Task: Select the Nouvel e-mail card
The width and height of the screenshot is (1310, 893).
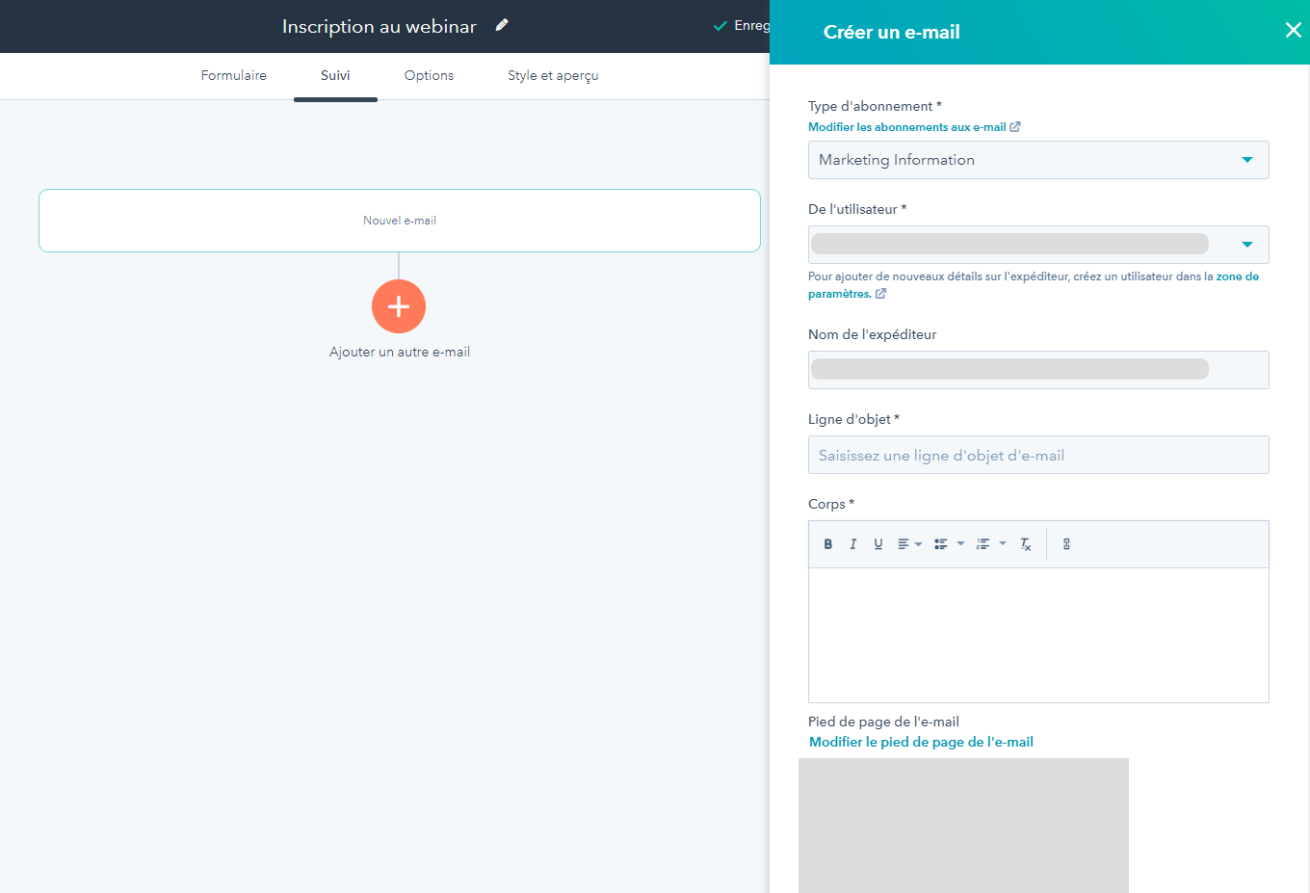Action: coord(399,221)
